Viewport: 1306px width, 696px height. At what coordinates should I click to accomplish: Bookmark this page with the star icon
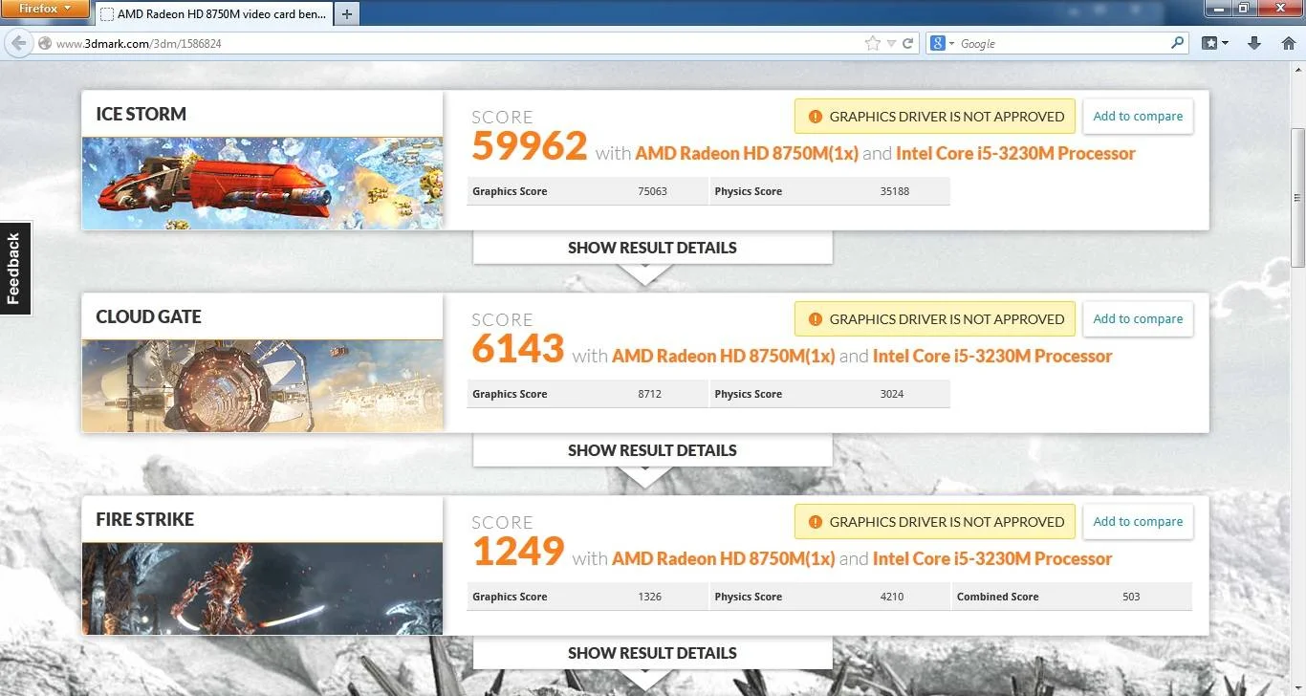[872, 43]
